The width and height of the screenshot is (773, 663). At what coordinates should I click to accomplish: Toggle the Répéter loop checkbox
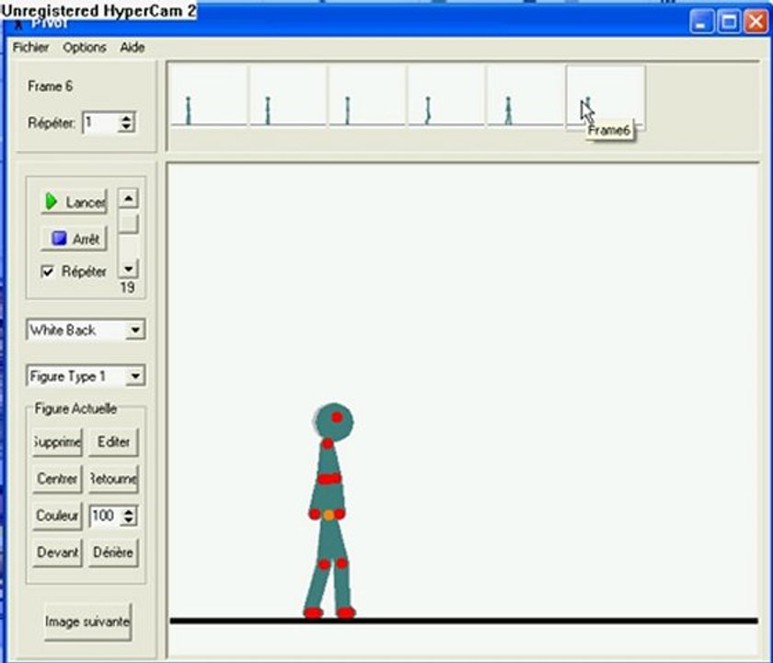coord(47,272)
